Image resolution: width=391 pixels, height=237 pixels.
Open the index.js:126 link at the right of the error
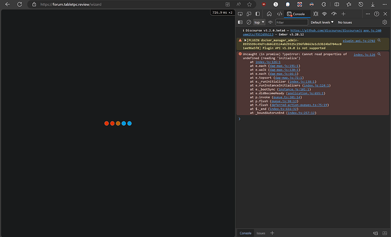[364, 54]
